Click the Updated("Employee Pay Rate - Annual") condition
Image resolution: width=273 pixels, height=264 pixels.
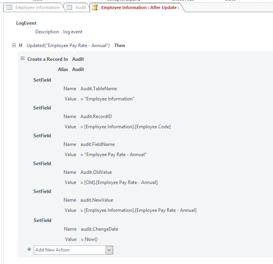(68, 46)
